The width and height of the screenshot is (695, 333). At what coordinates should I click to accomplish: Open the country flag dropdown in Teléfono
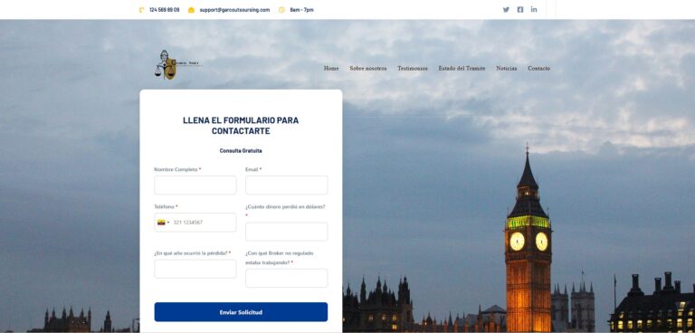(x=163, y=223)
